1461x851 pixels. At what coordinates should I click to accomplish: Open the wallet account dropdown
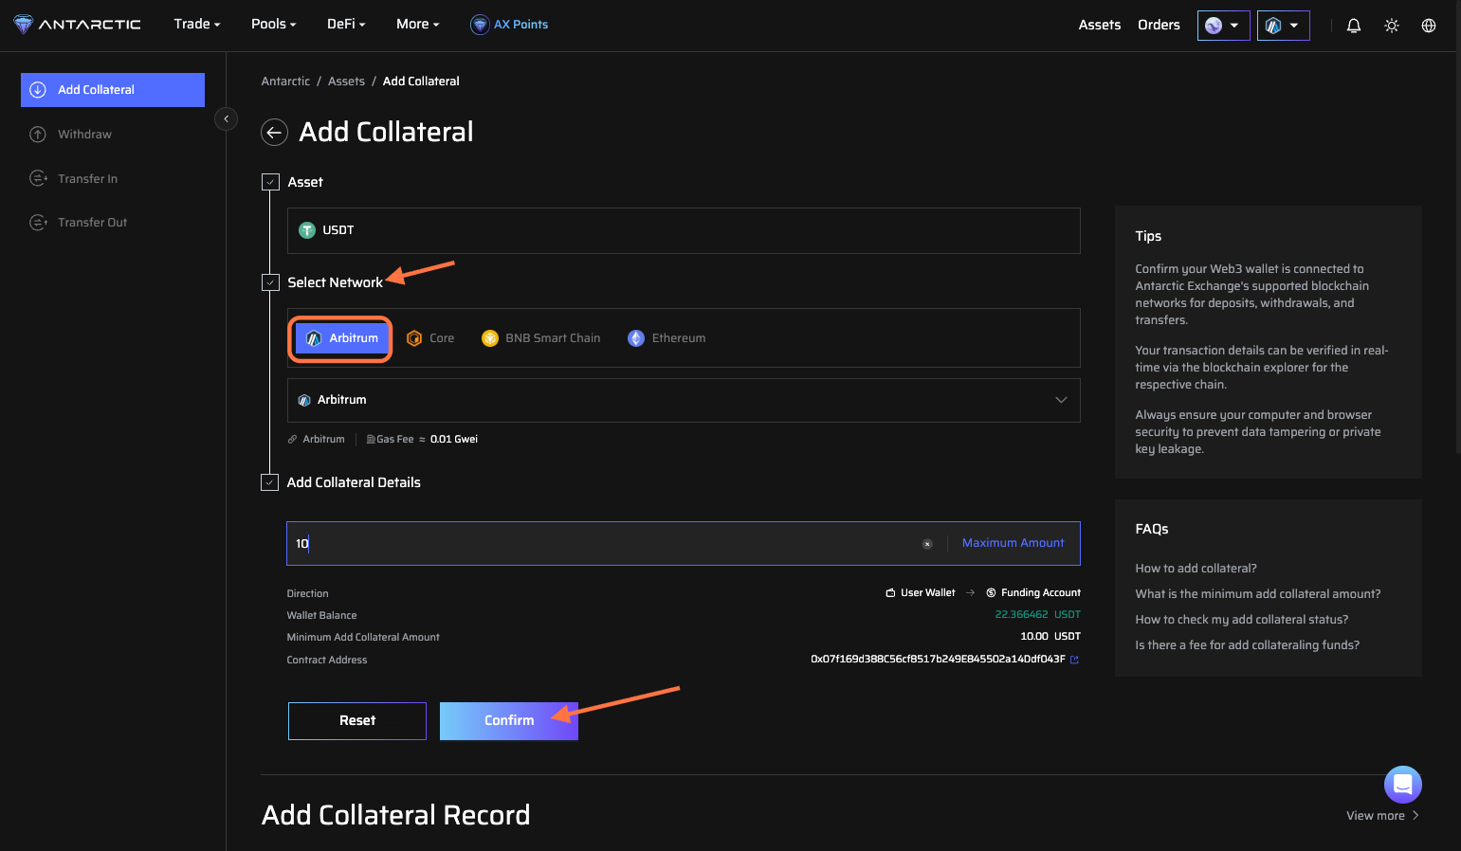1224,26
